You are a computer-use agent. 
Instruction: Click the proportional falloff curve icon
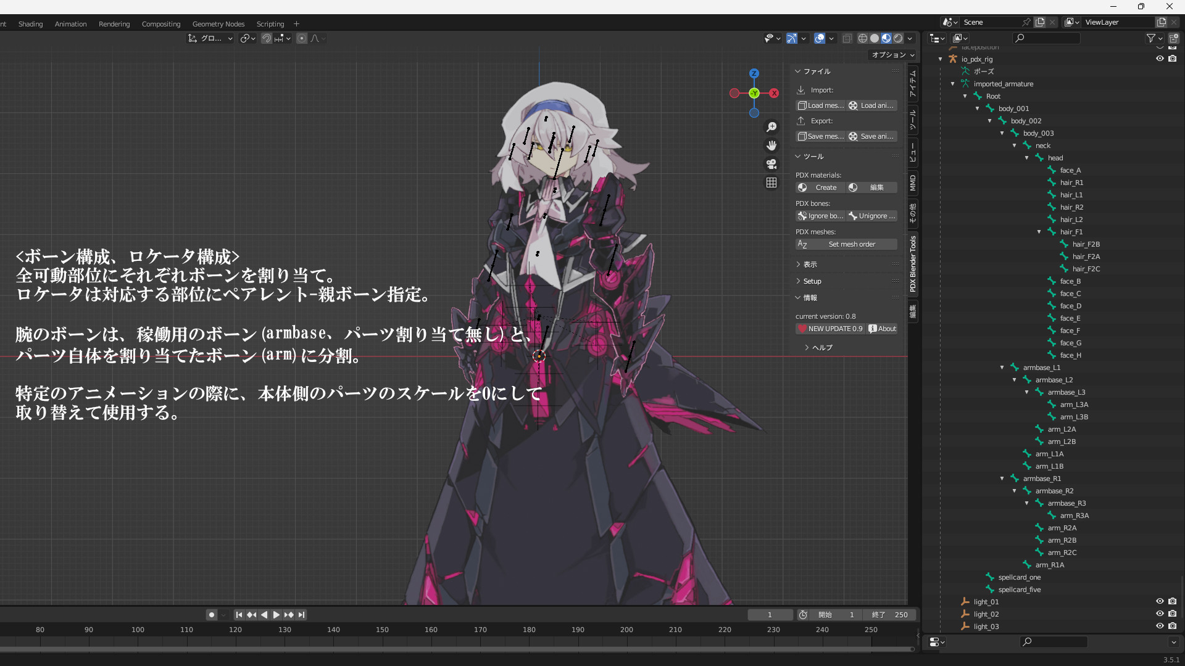315,38
